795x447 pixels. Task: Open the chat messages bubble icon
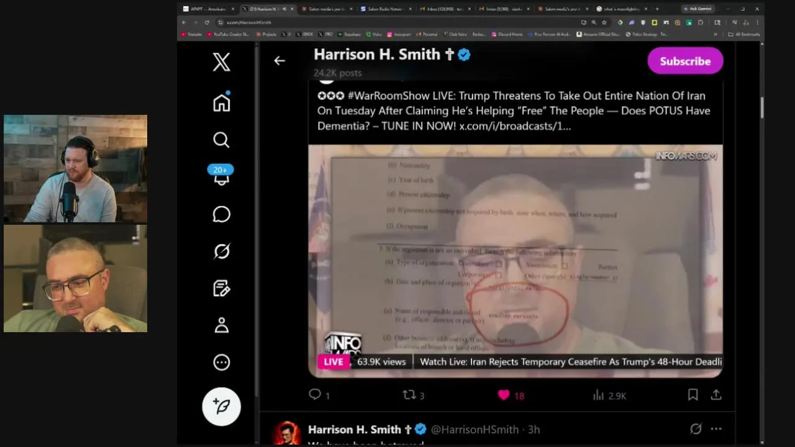pyautogui.click(x=221, y=214)
